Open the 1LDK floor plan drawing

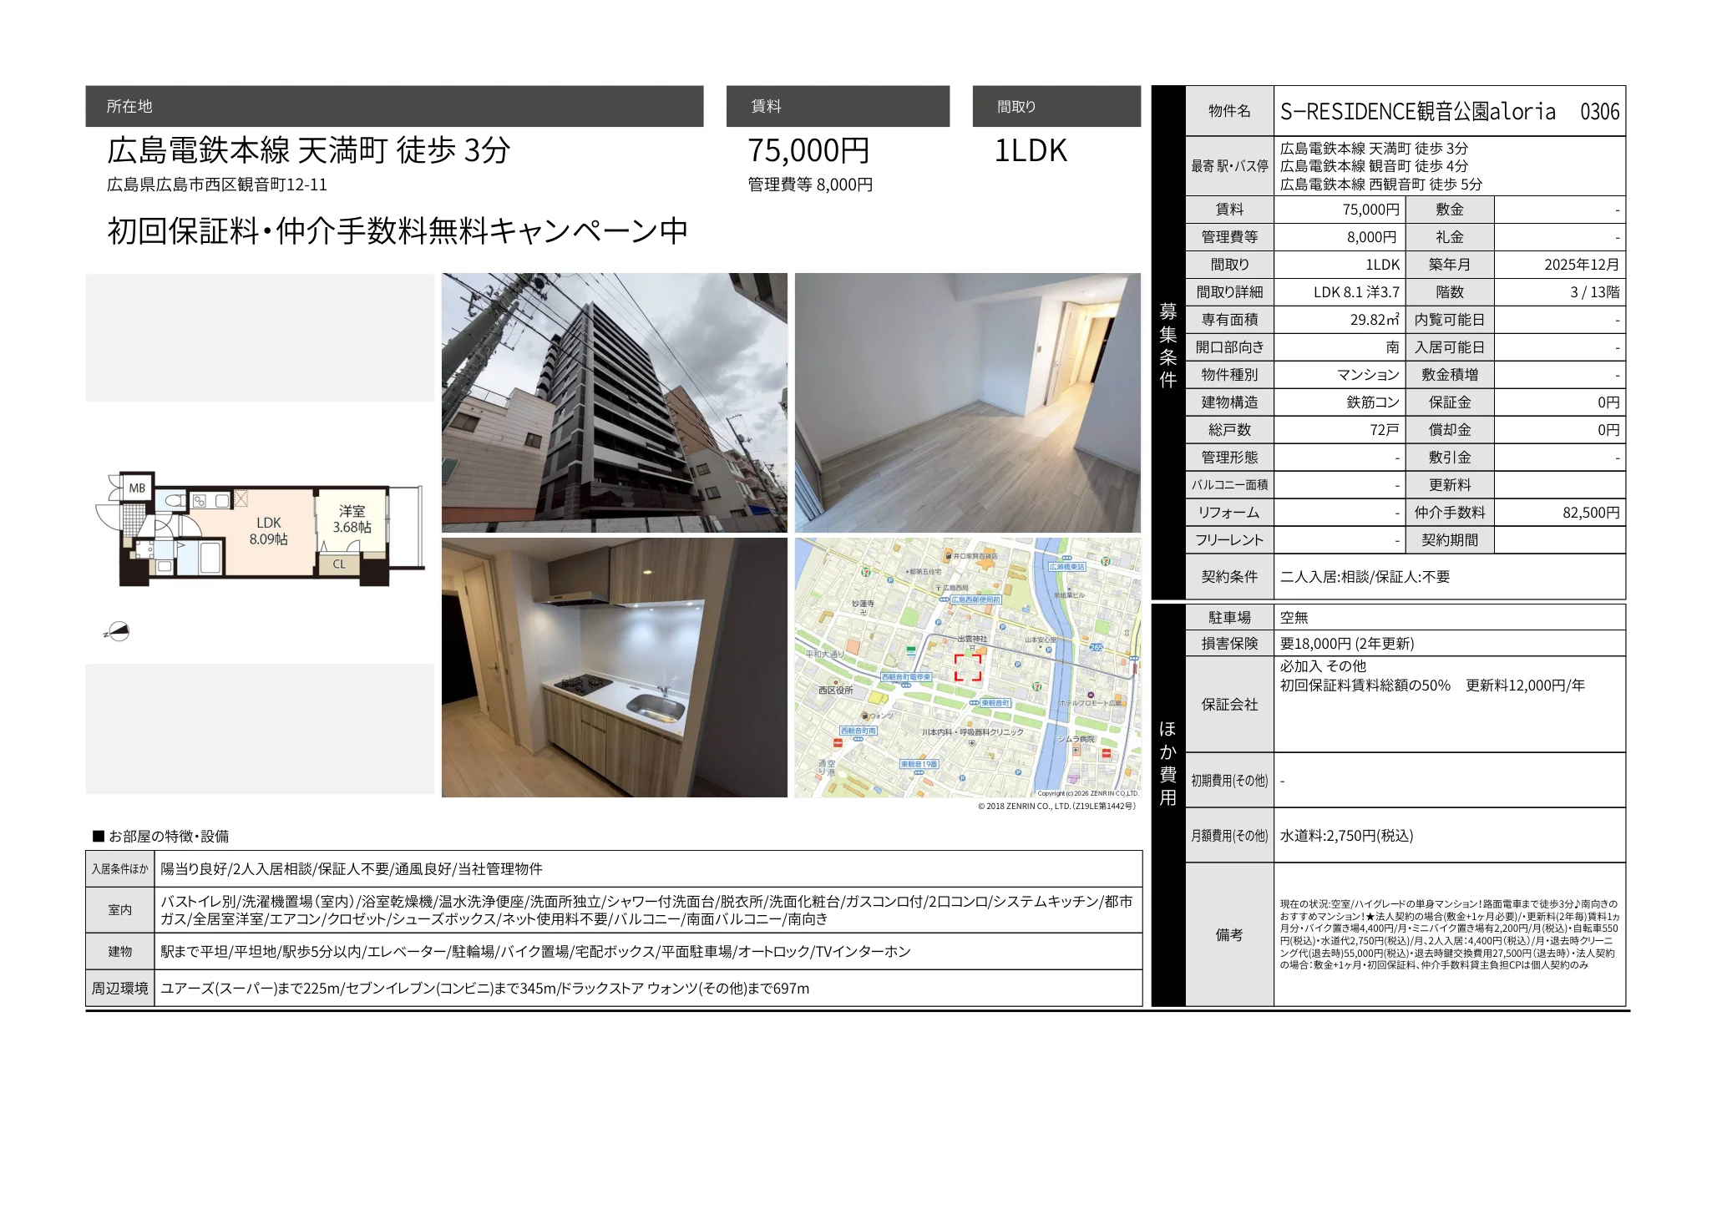coord(260,529)
